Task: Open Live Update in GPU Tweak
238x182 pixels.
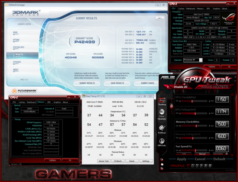Action: [162, 114]
